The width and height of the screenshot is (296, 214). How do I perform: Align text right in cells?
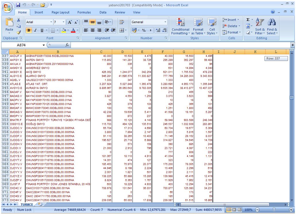[x=99, y=30]
